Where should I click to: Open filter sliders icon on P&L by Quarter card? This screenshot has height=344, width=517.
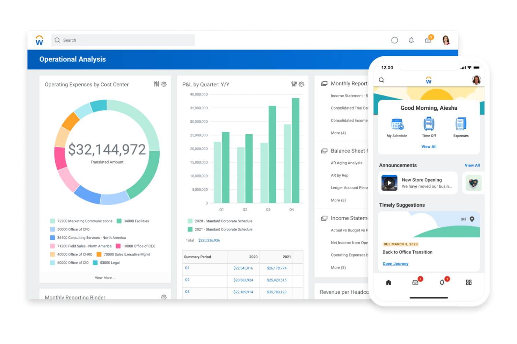pos(294,84)
